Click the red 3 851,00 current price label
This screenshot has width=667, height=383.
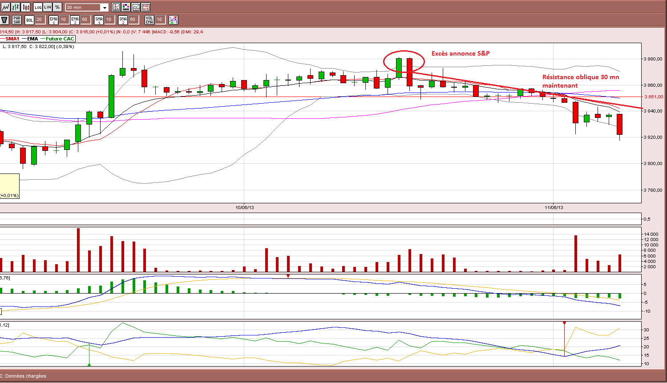click(654, 97)
